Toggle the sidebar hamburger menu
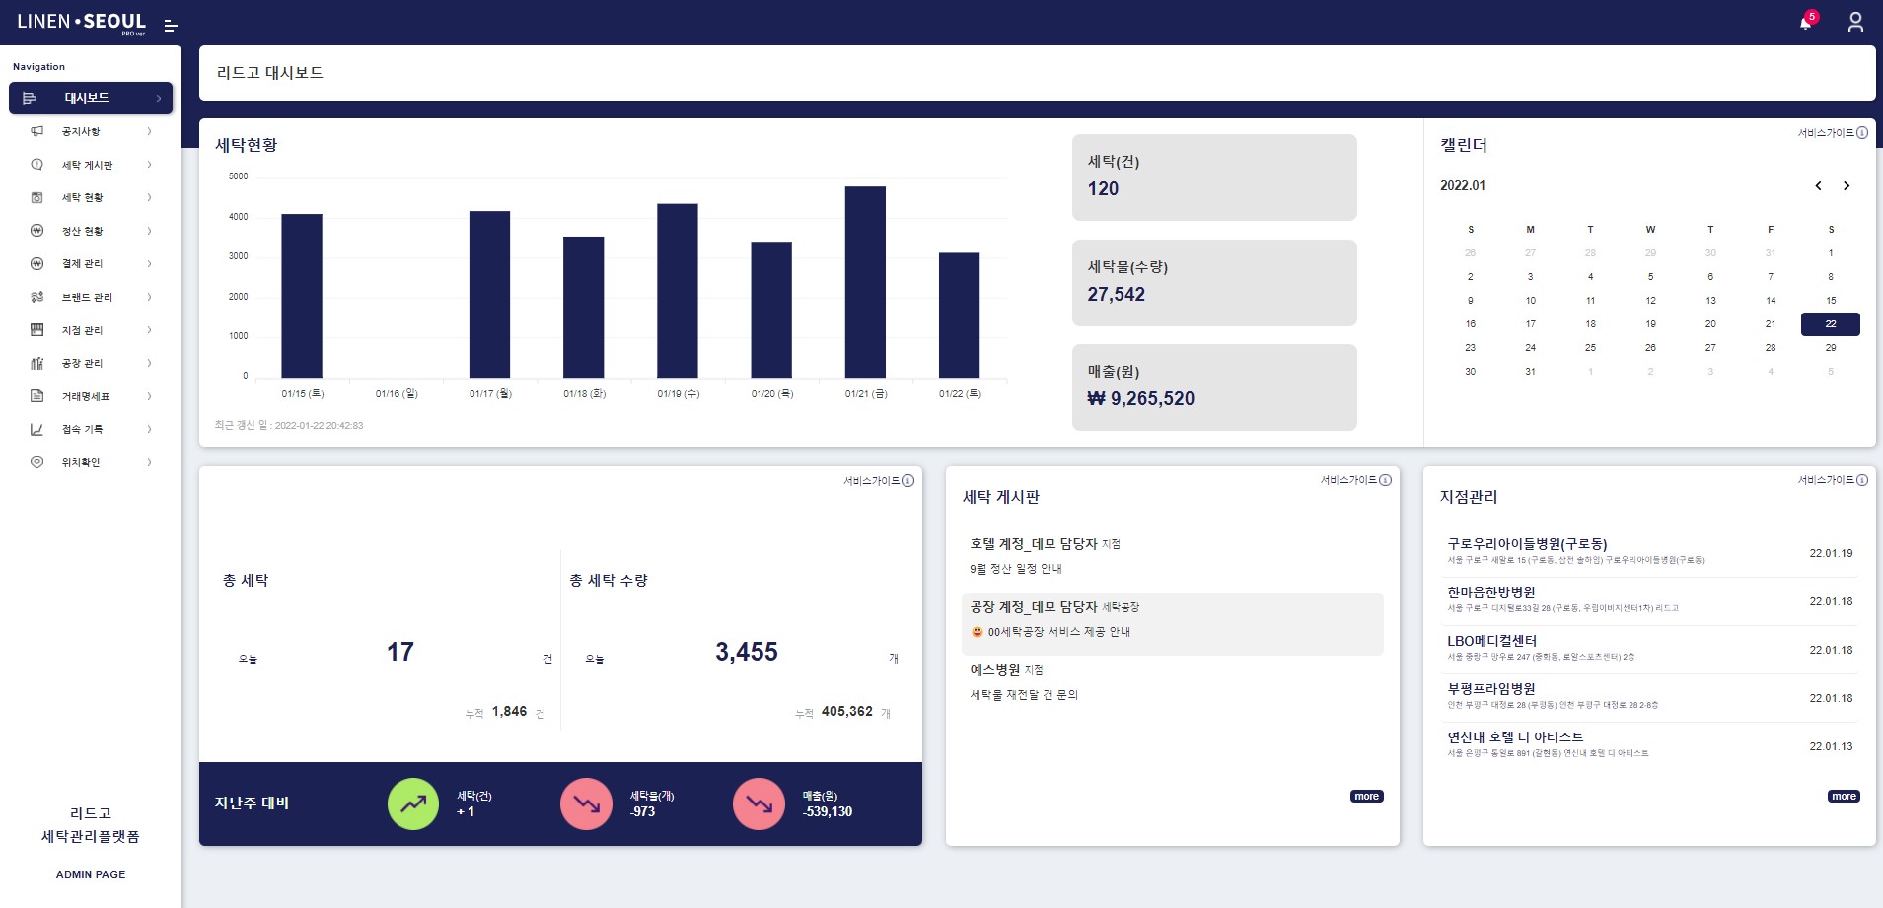 coord(170,26)
